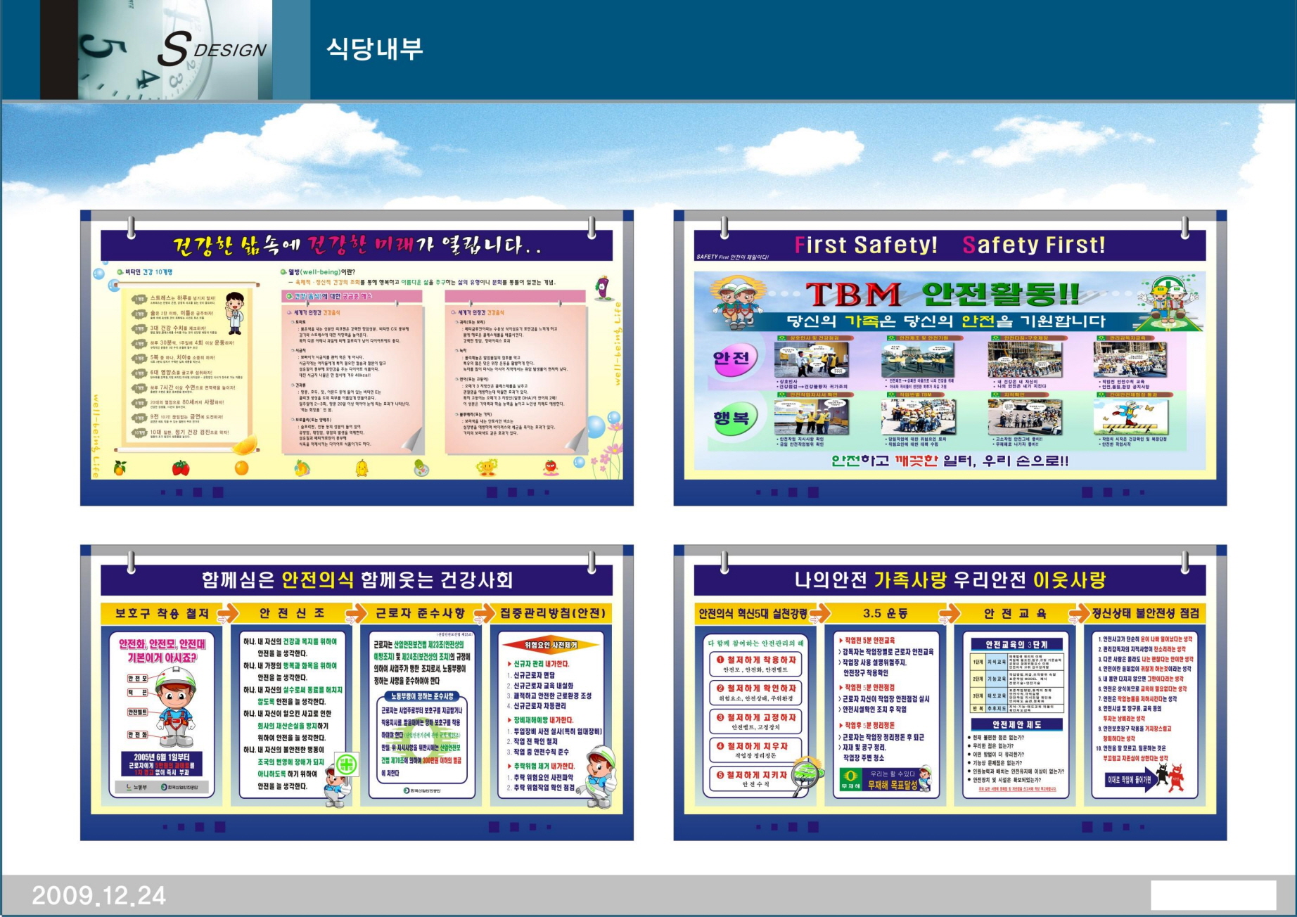Click the S DESIGN logo

pyautogui.click(x=211, y=49)
